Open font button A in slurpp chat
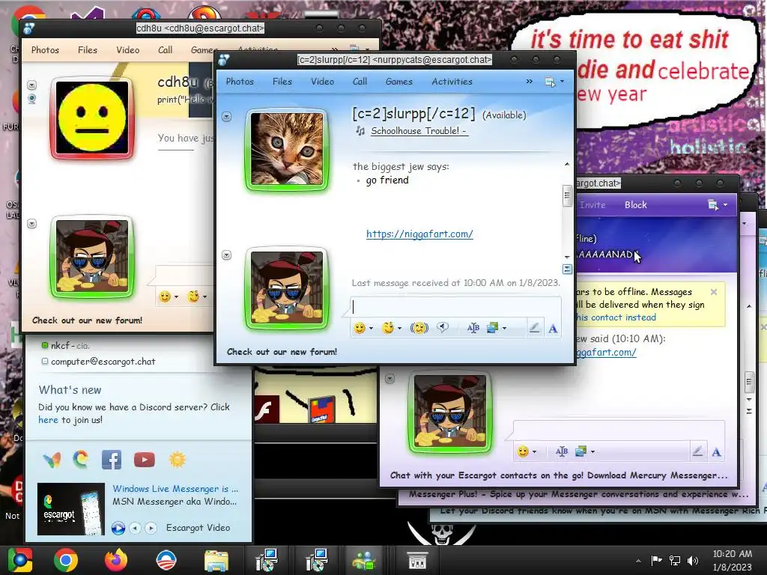767x575 pixels. (x=553, y=329)
